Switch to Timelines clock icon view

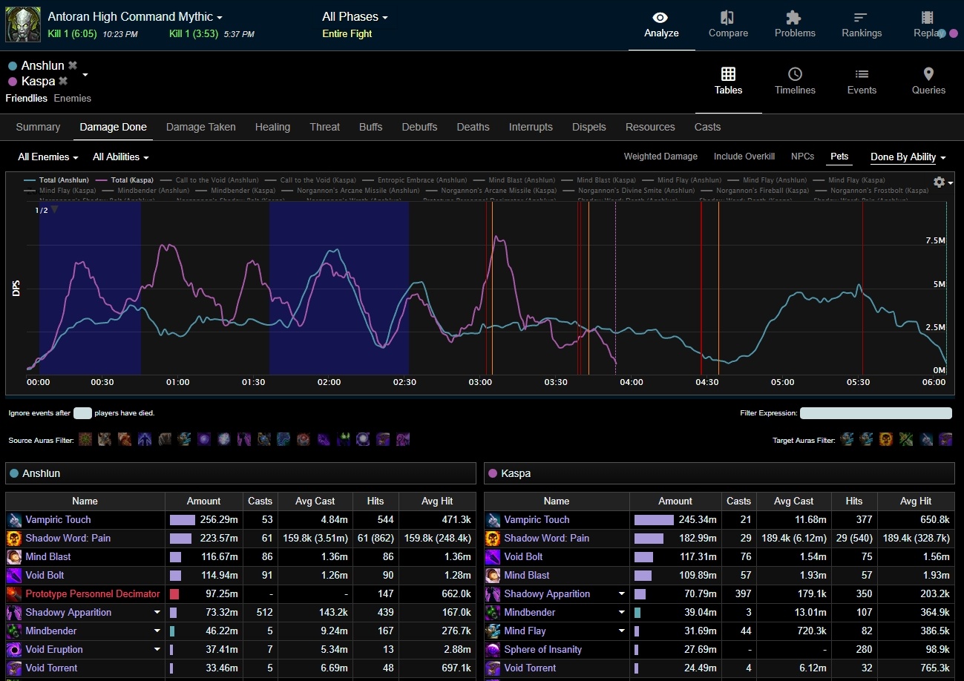click(795, 74)
